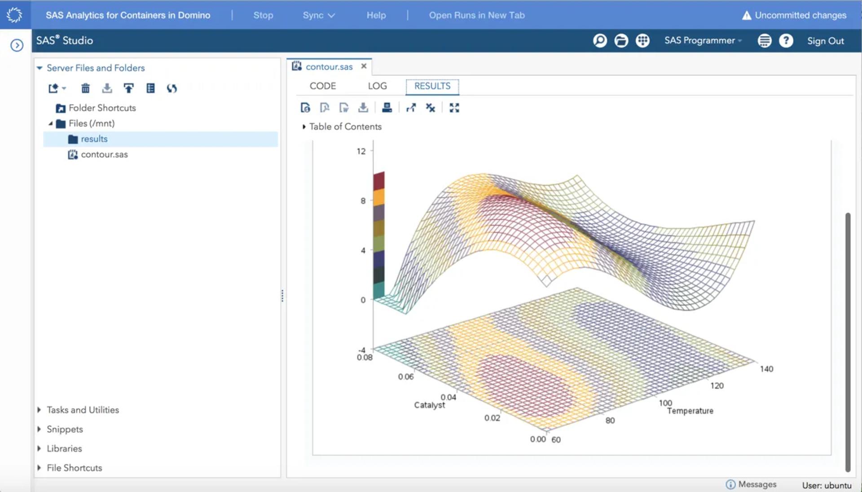
Task: Click the delete trash icon in the file panel
Action: click(85, 88)
